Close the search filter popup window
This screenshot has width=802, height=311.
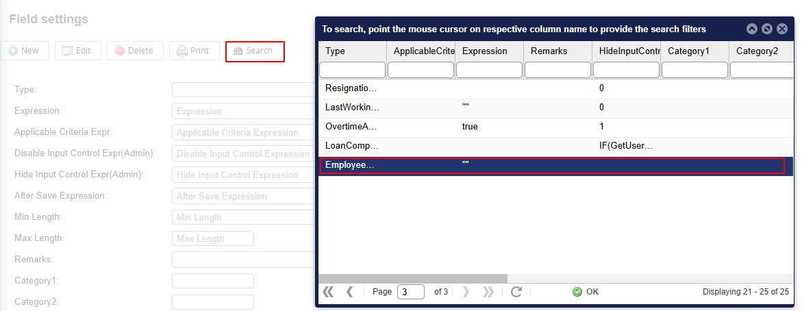(782, 29)
